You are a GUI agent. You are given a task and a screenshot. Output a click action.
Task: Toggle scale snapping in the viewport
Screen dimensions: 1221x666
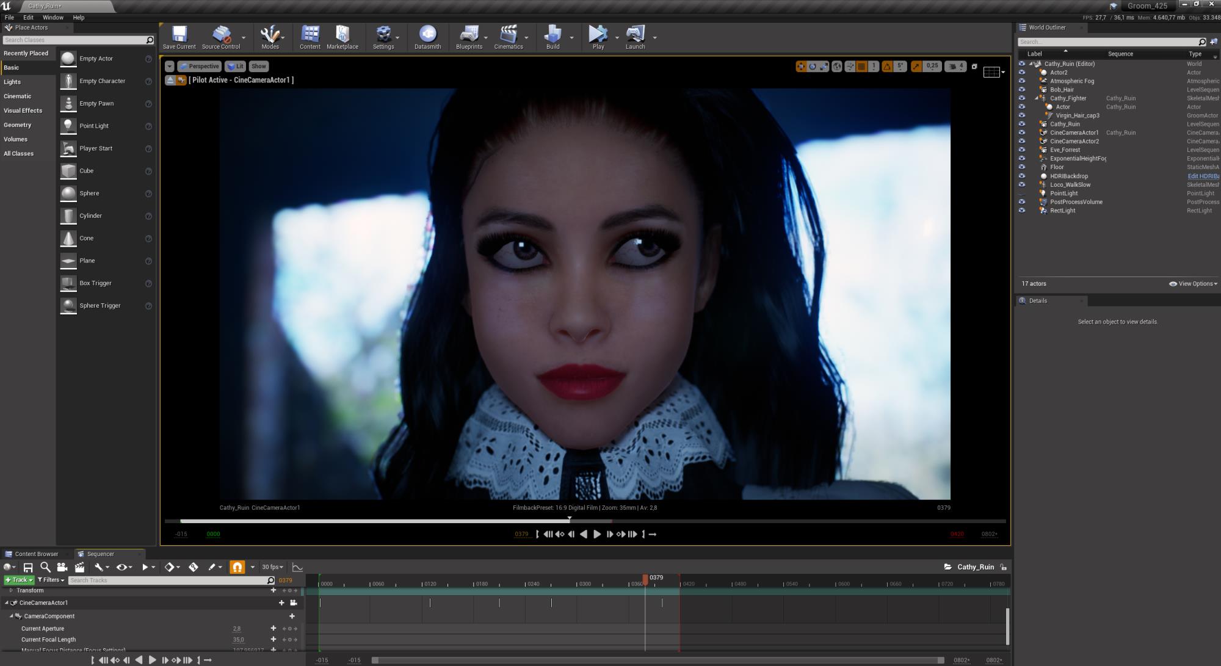coord(916,67)
